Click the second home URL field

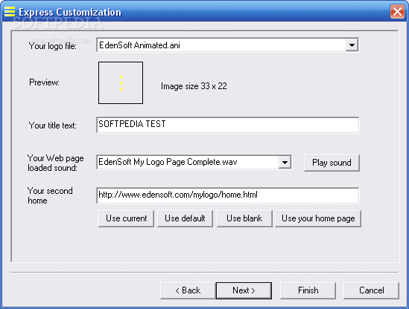228,195
